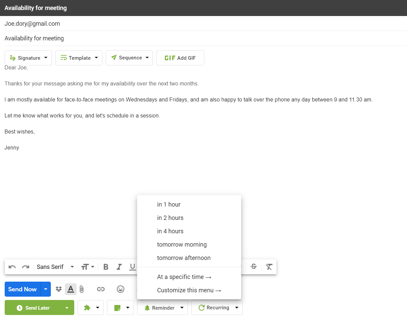Toggle the formatting options icon

pyautogui.click(x=71, y=289)
